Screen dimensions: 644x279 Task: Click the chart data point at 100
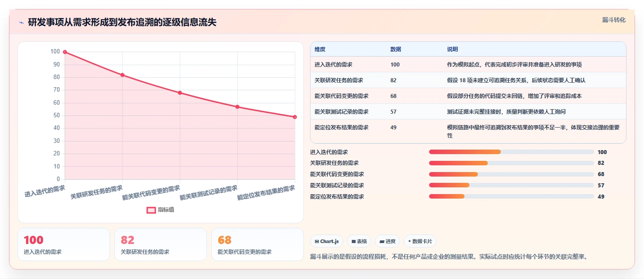coord(65,52)
